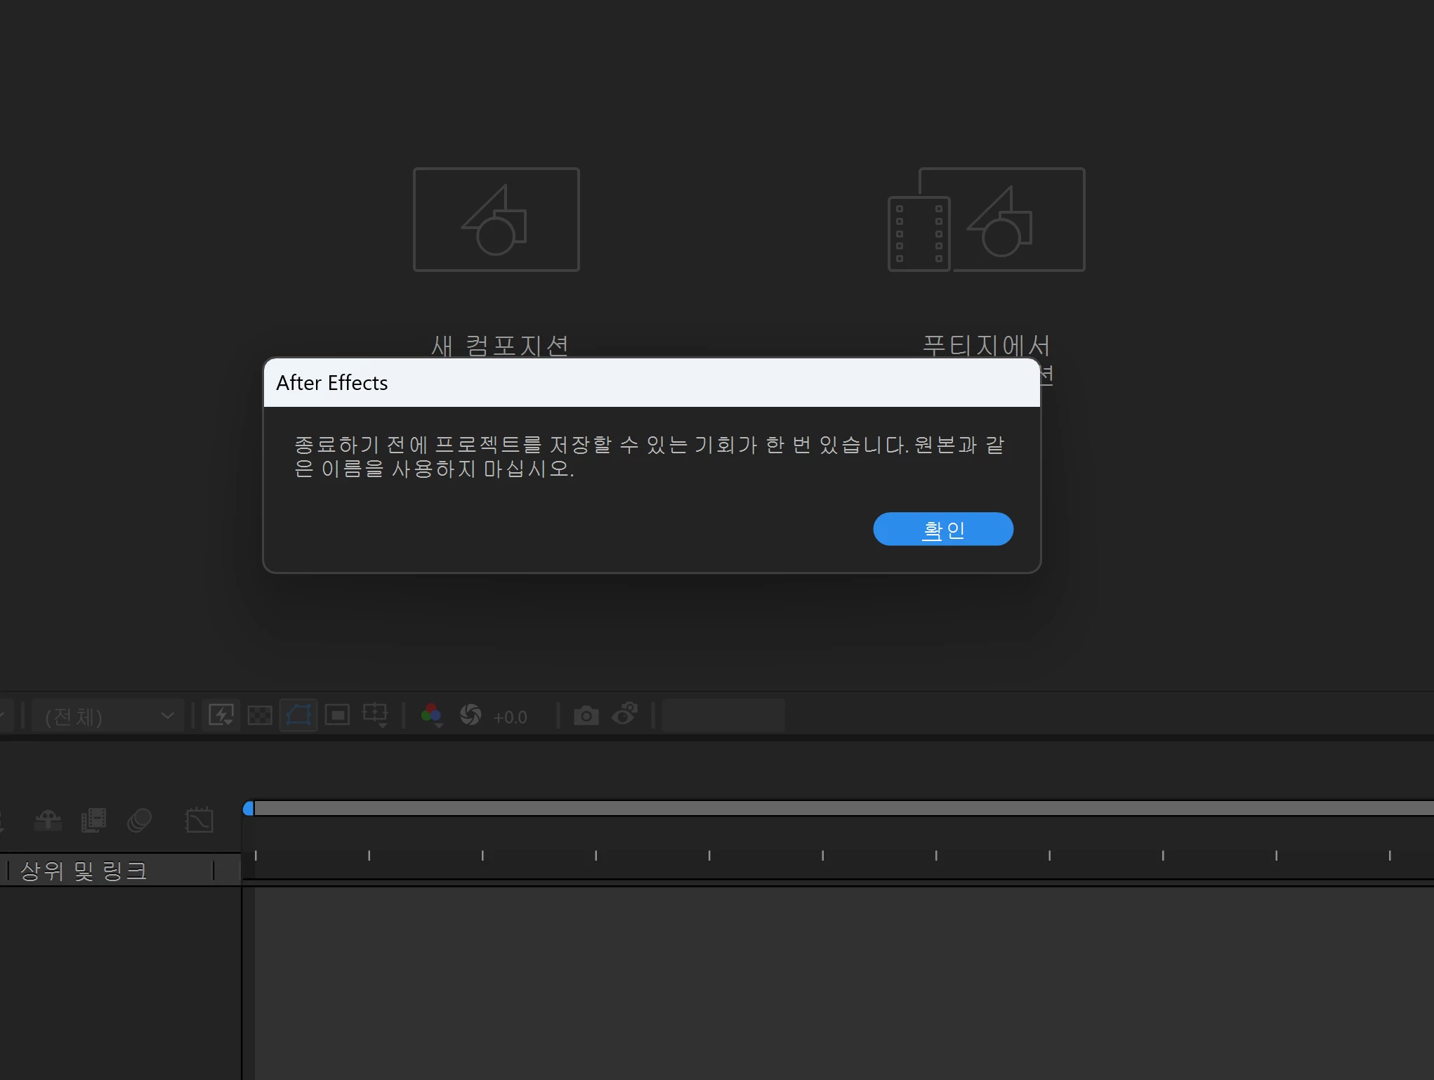
Task: Click the new composition from footage icon
Action: pos(986,219)
